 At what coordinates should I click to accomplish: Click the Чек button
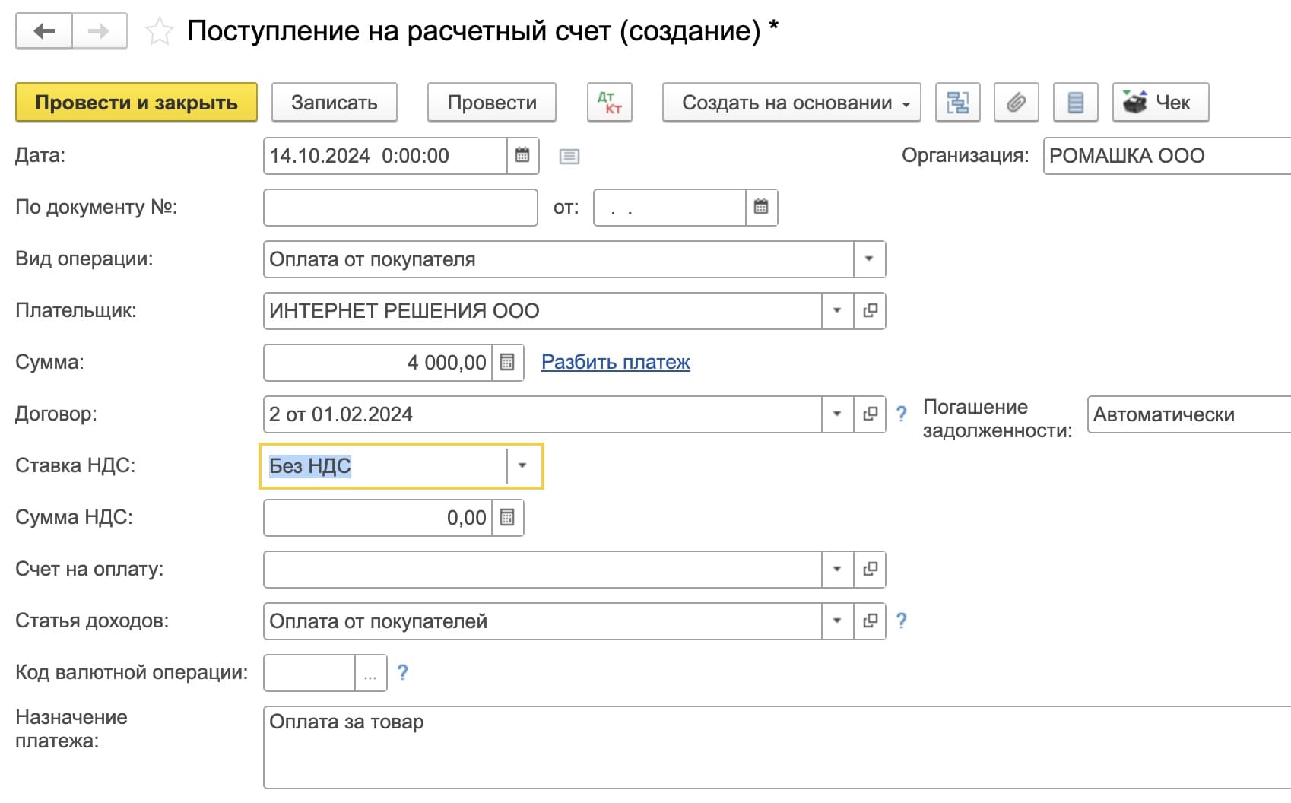1160,103
